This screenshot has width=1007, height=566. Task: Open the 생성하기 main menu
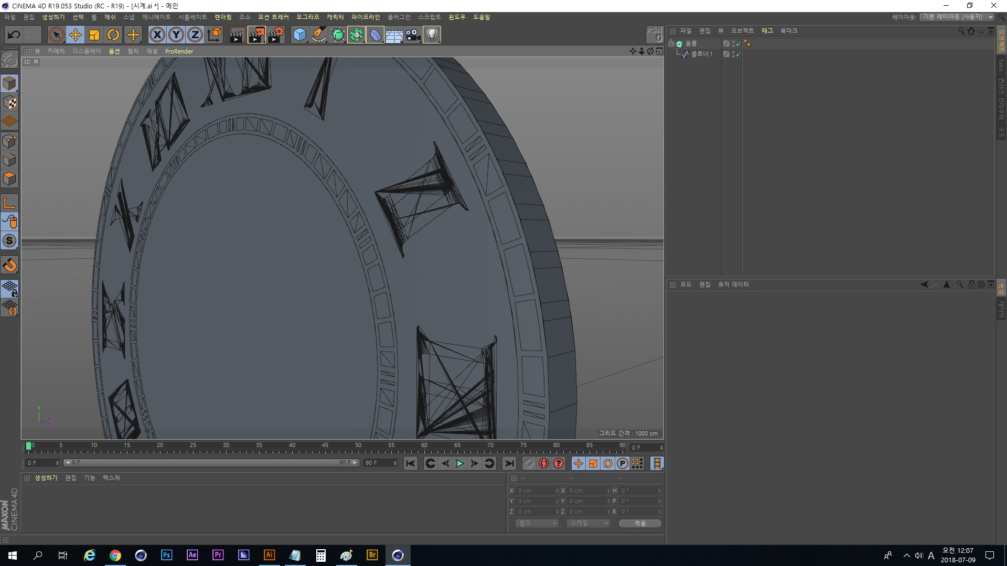coord(53,17)
